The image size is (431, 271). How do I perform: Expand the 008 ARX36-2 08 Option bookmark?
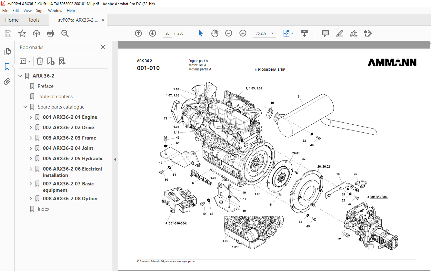pyautogui.click(x=31, y=199)
